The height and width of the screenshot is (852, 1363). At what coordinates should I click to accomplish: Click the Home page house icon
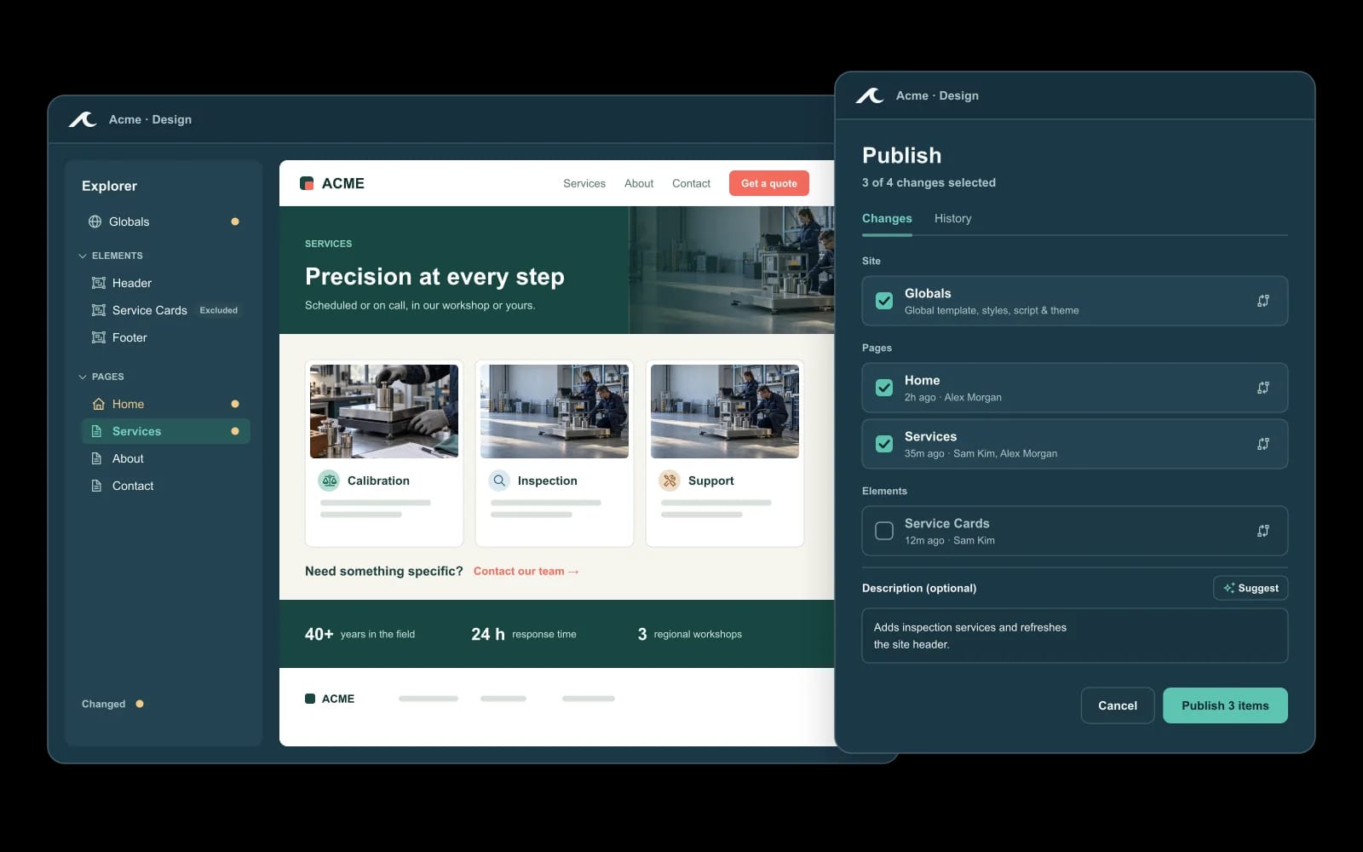(x=99, y=404)
